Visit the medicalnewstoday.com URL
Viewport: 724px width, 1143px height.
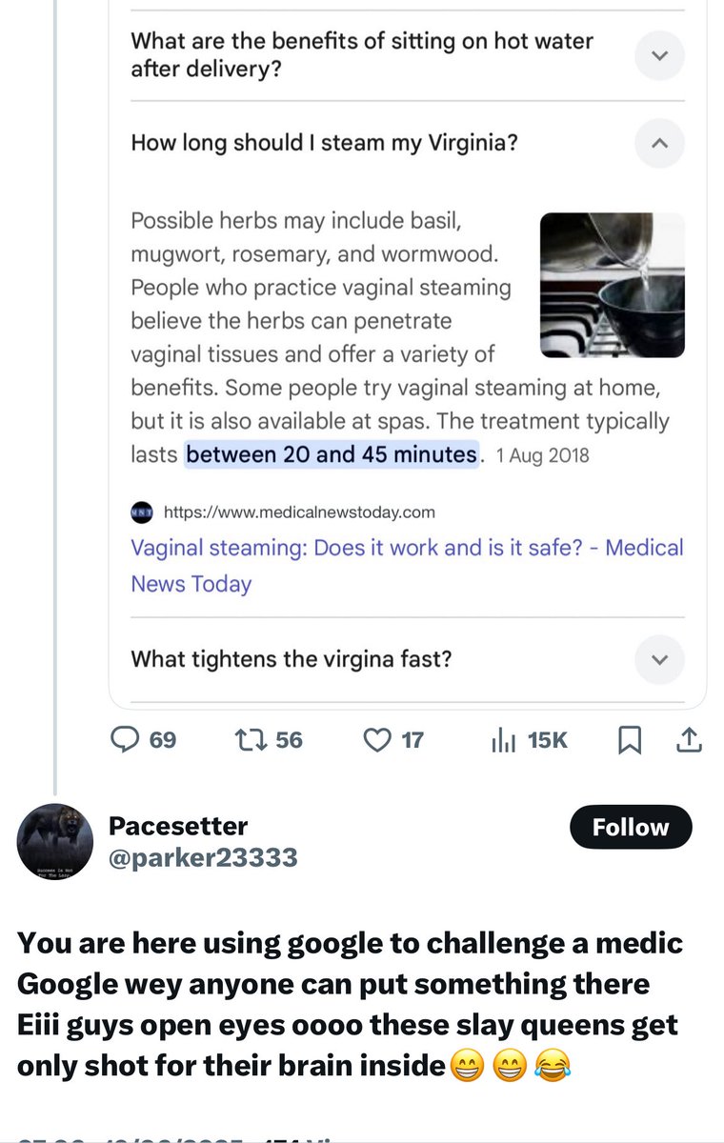pyautogui.click(x=300, y=511)
